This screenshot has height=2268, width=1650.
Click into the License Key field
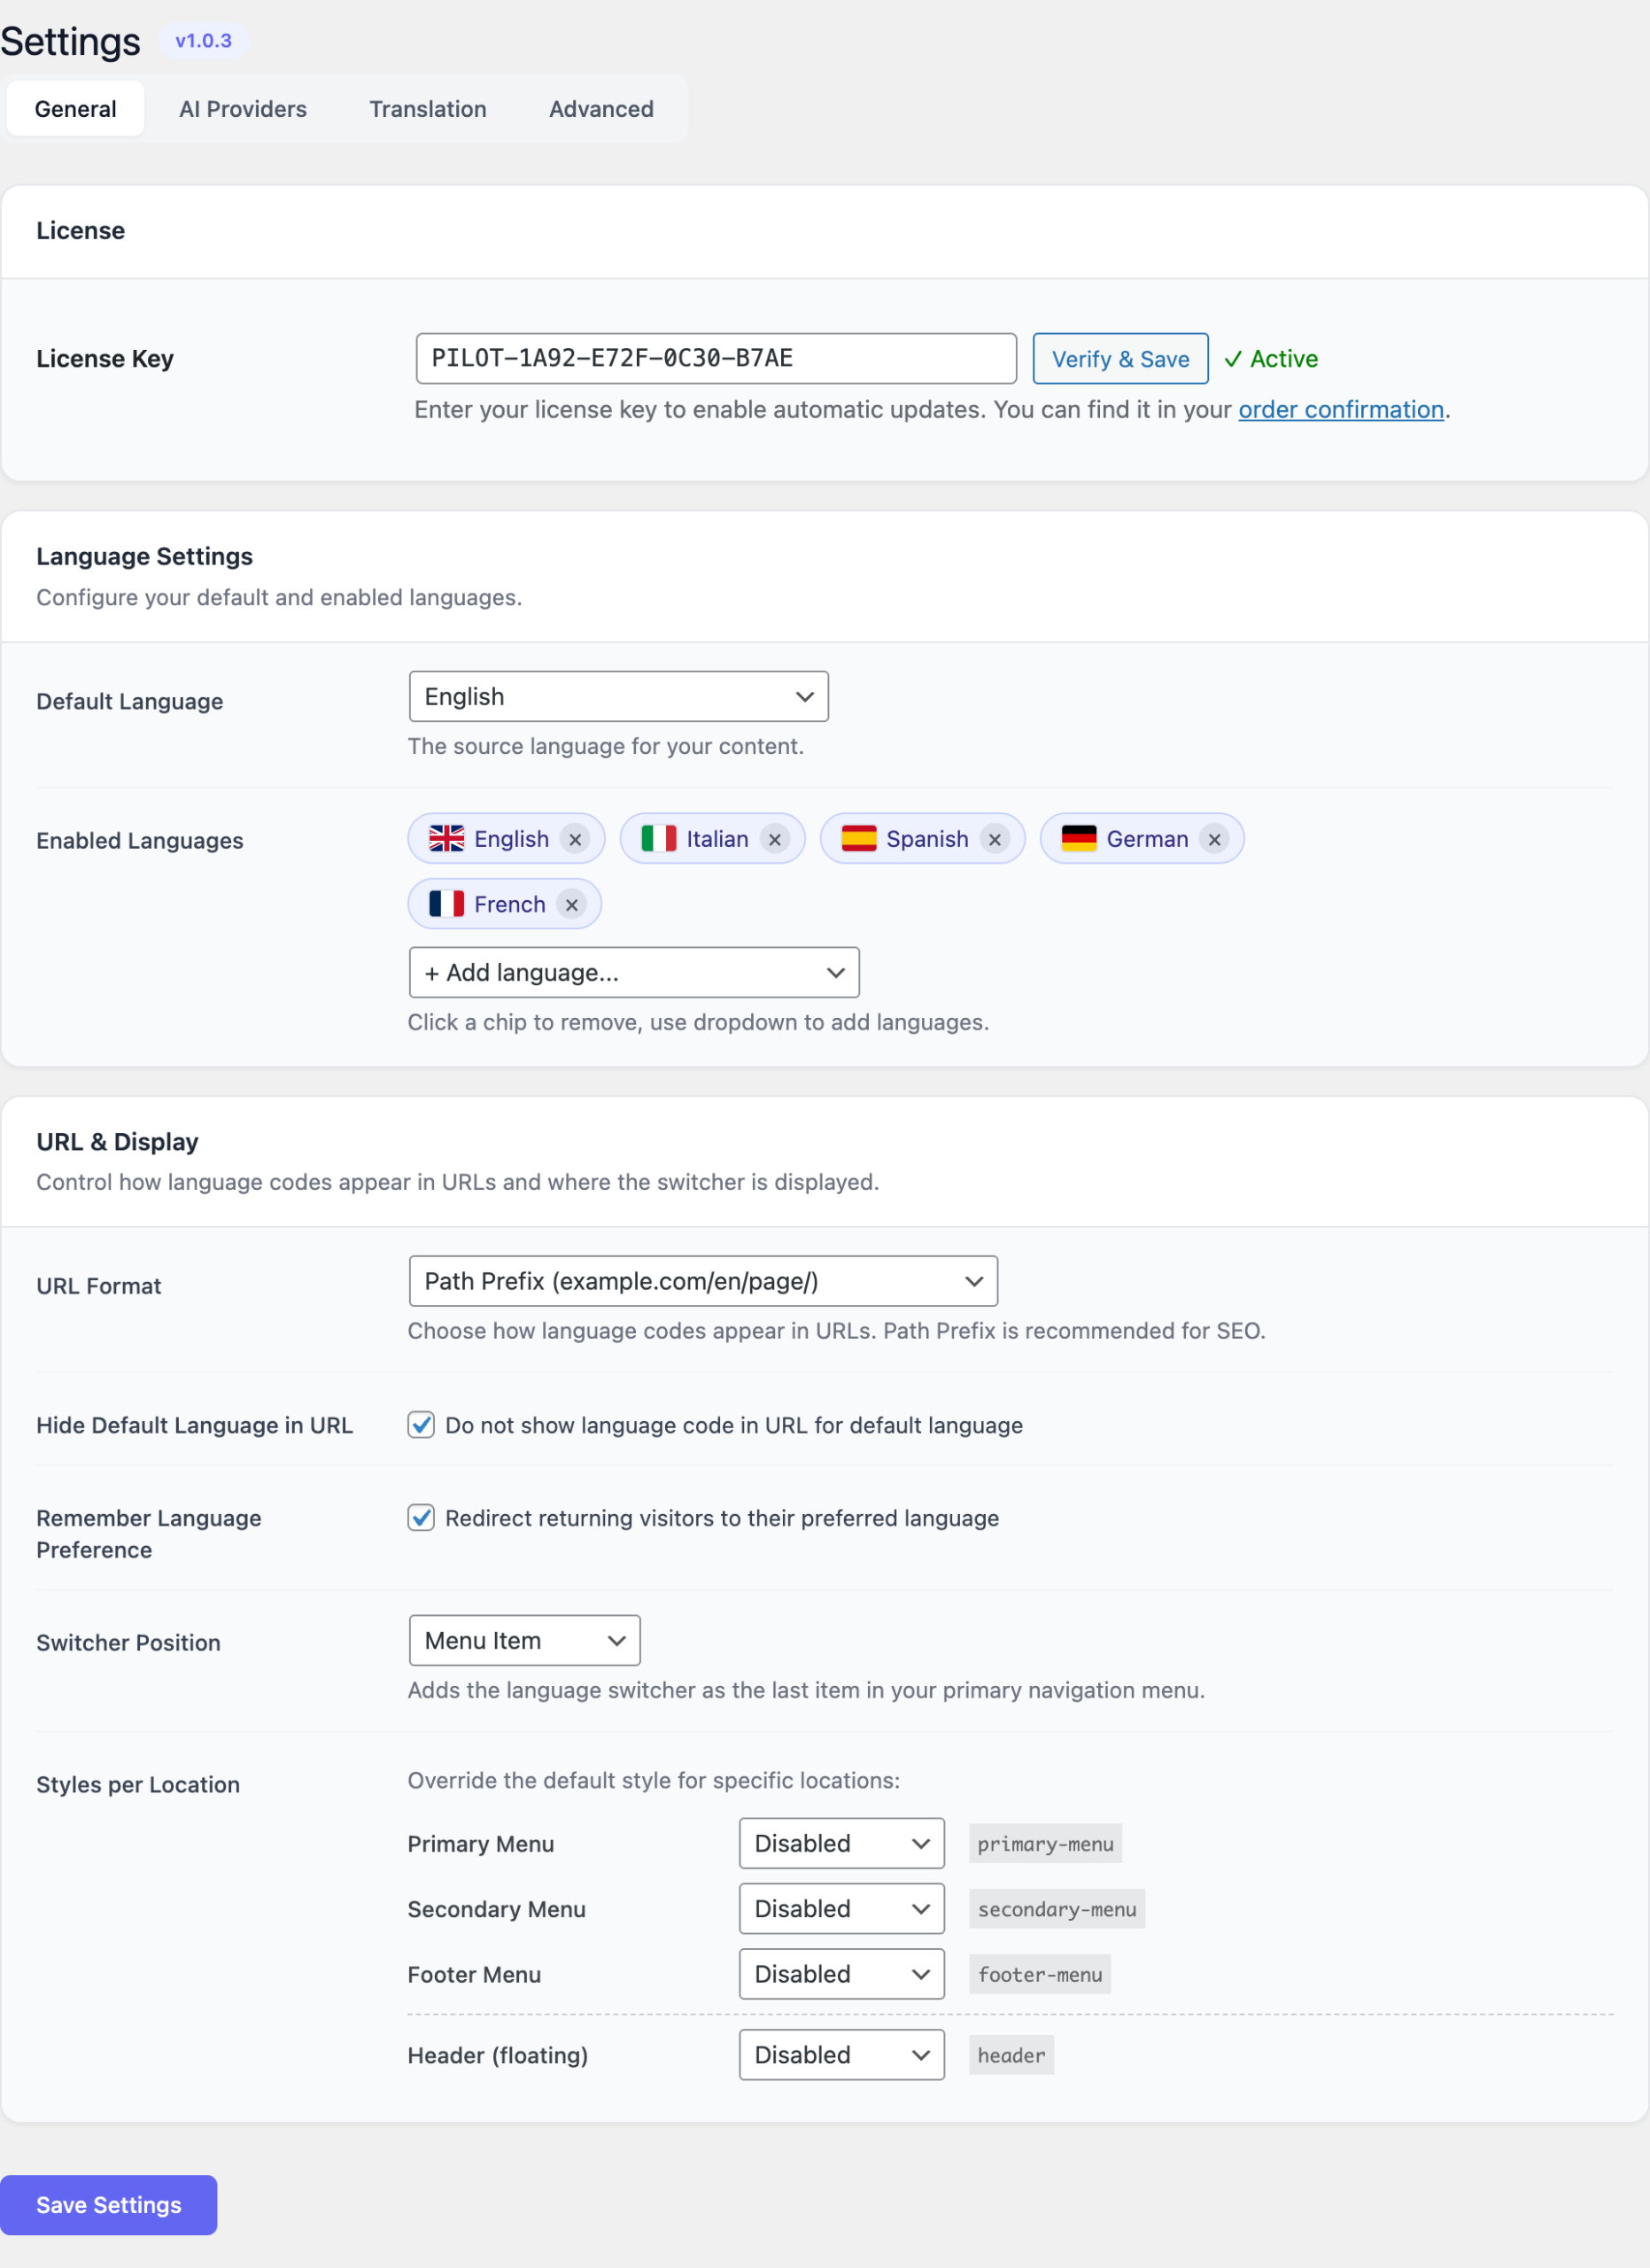716,359
